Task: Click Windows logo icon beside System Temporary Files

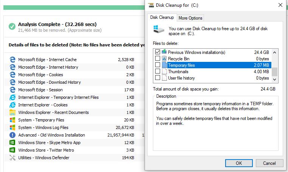Action: (x=12, y=120)
